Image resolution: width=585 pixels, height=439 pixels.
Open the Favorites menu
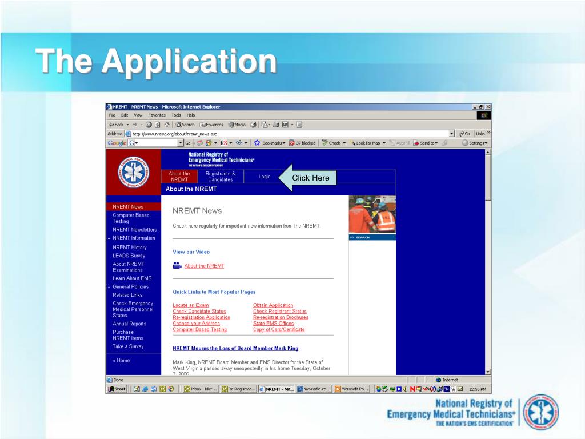[x=157, y=115]
